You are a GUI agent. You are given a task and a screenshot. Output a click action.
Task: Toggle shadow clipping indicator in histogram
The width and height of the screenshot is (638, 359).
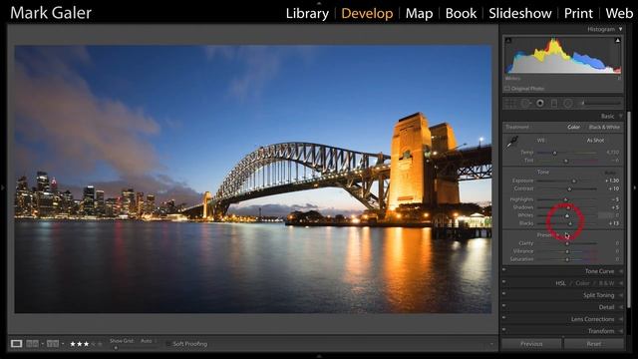(x=508, y=40)
